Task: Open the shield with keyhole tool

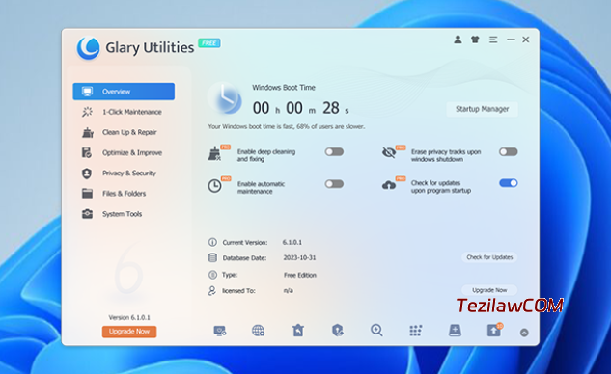Action: tap(338, 331)
